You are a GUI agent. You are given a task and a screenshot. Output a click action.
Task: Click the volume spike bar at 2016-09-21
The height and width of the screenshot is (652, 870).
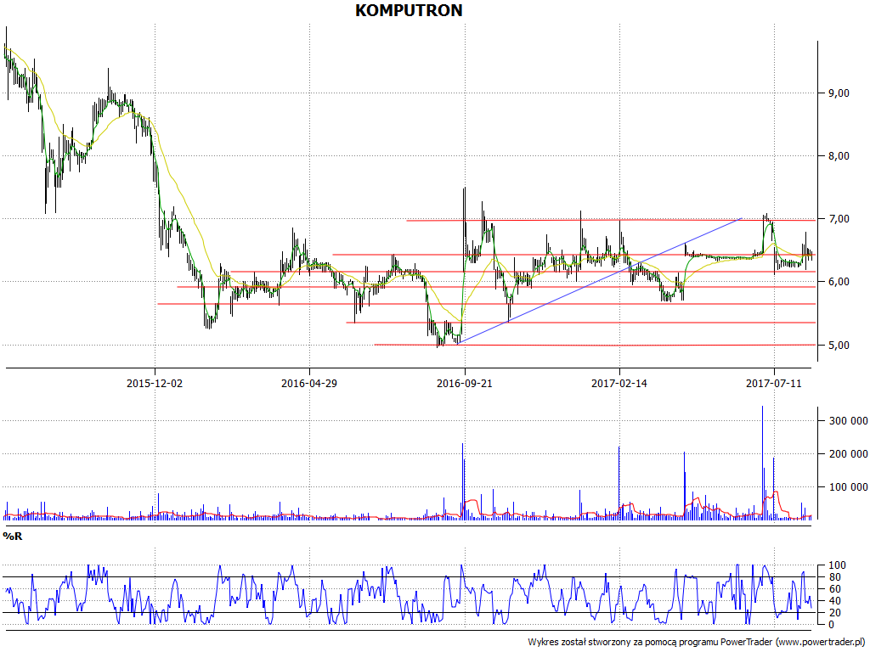point(462,481)
